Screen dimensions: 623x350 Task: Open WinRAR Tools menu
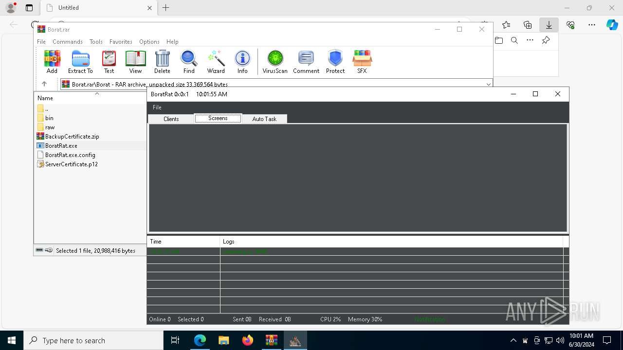(x=96, y=42)
